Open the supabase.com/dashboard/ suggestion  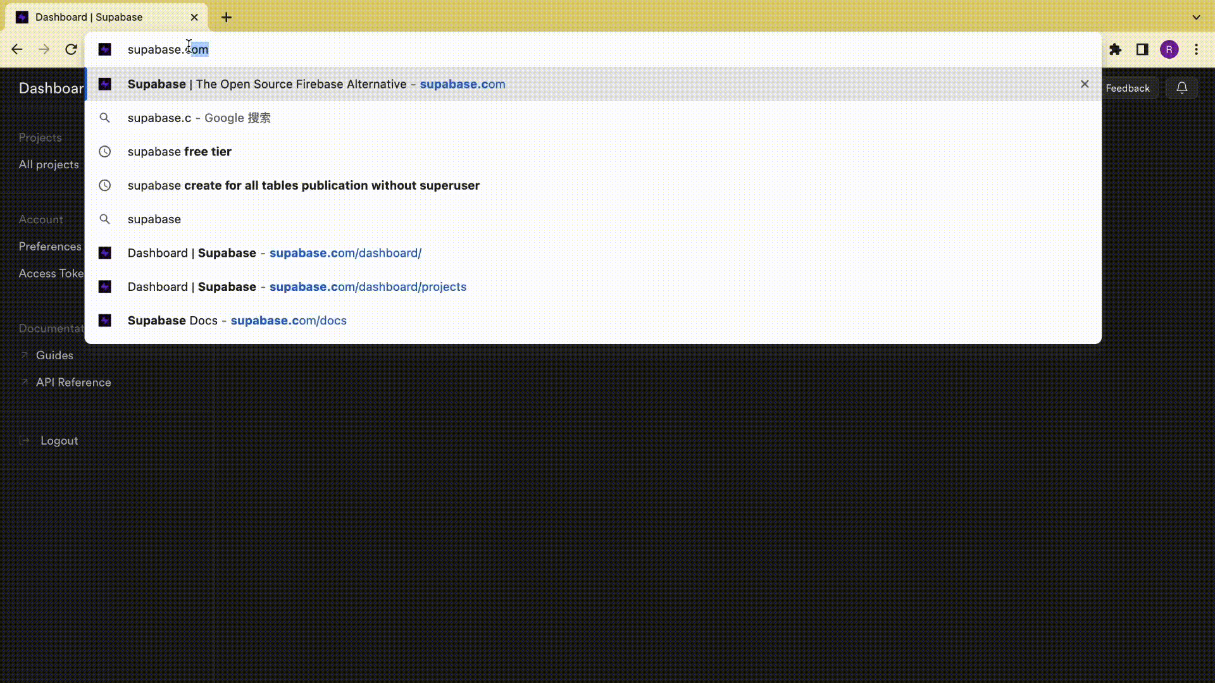coord(593,253)
